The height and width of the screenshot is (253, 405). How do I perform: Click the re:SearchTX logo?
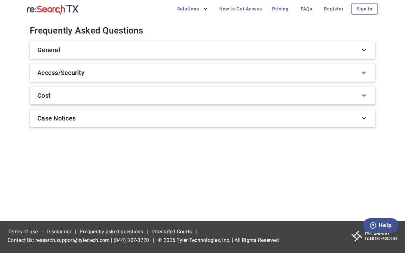[53, 9]
